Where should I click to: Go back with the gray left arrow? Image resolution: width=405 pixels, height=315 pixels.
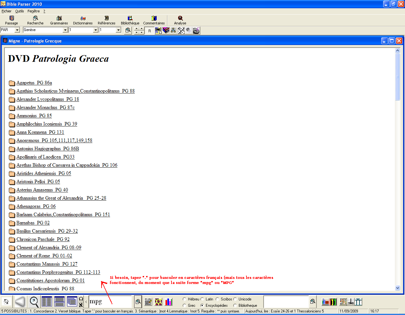pos(20,302)
